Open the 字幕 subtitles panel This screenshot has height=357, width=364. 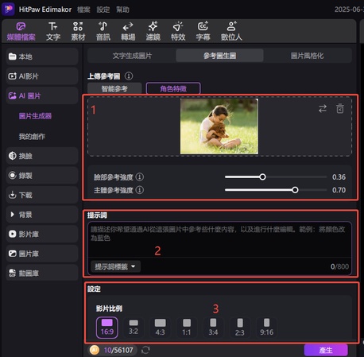point(203,31)
